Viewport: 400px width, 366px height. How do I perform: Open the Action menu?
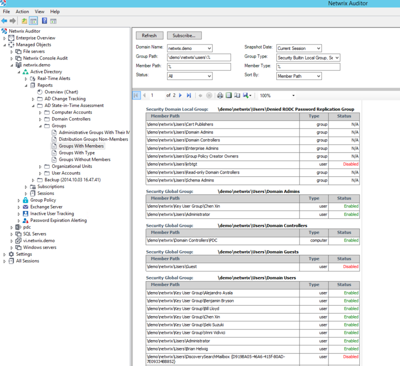(x=22, y=11)
